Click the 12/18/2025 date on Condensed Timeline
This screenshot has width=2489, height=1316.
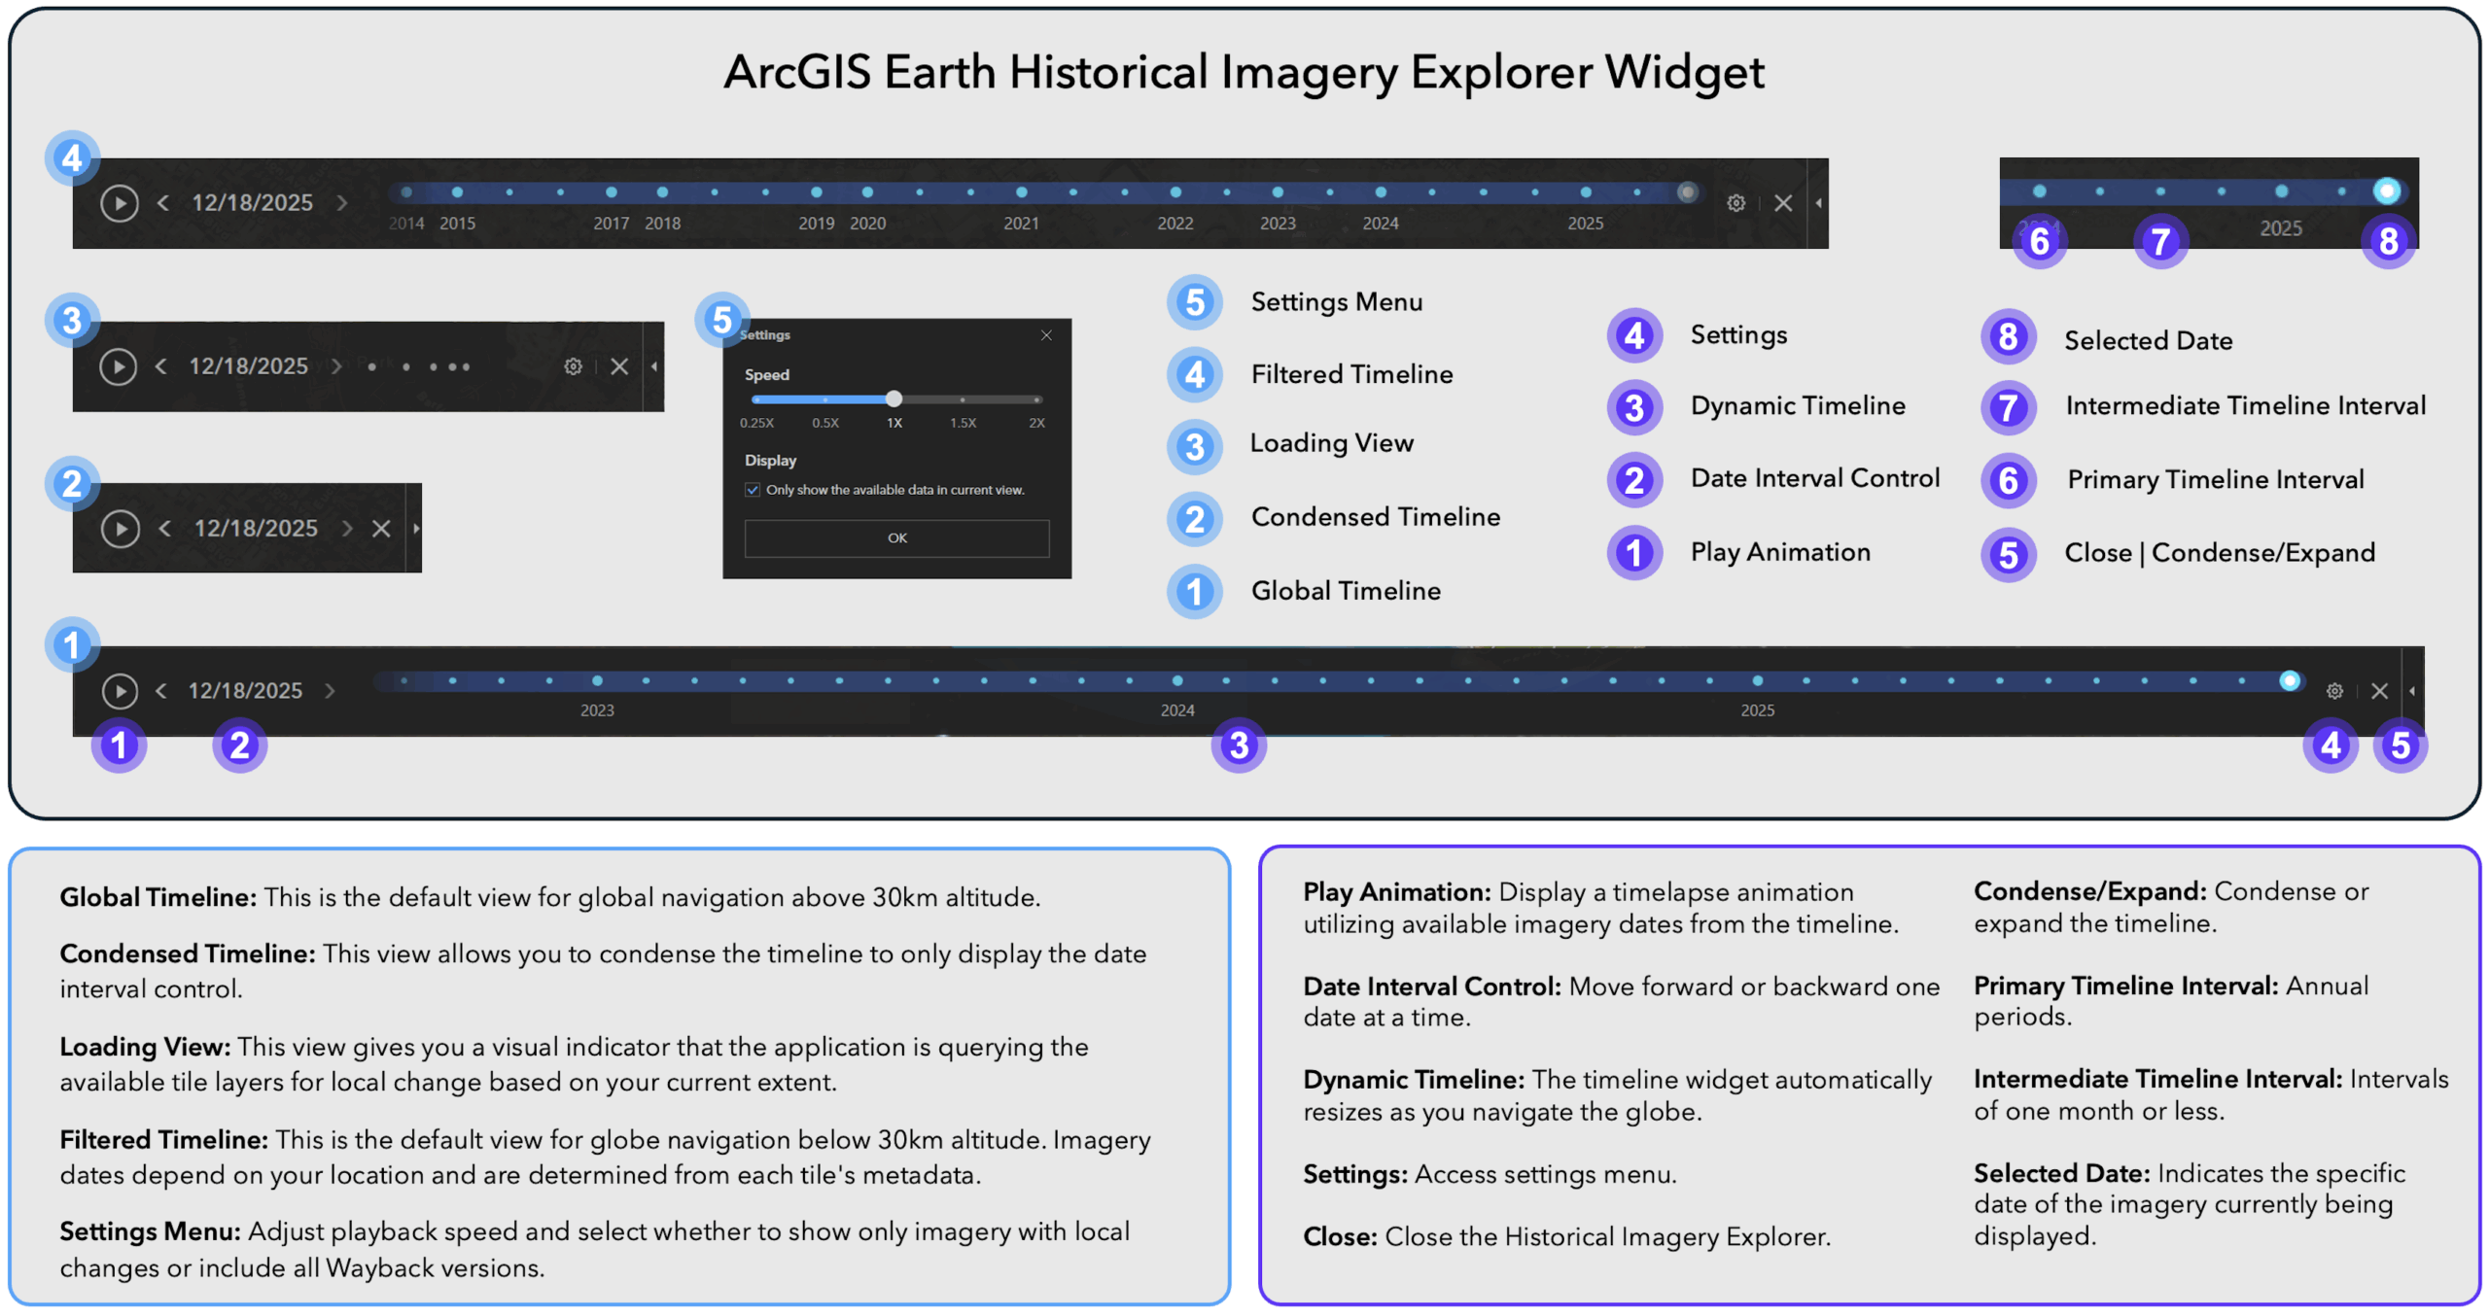pyautogui.click(x=256, y=529)
